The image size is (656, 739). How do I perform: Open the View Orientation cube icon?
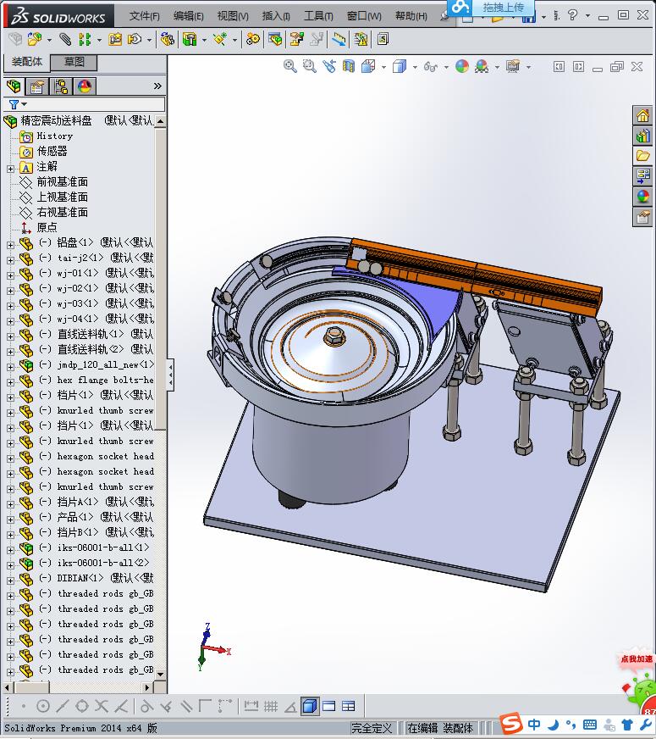pyautogui.click(x=368, y=66)
